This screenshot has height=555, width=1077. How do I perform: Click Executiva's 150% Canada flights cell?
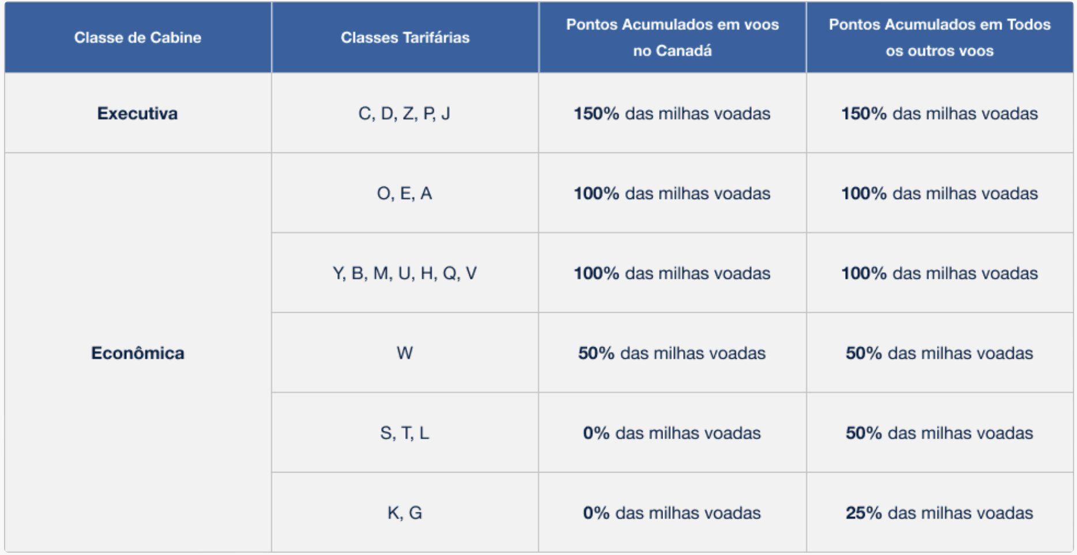coord(672,113)
